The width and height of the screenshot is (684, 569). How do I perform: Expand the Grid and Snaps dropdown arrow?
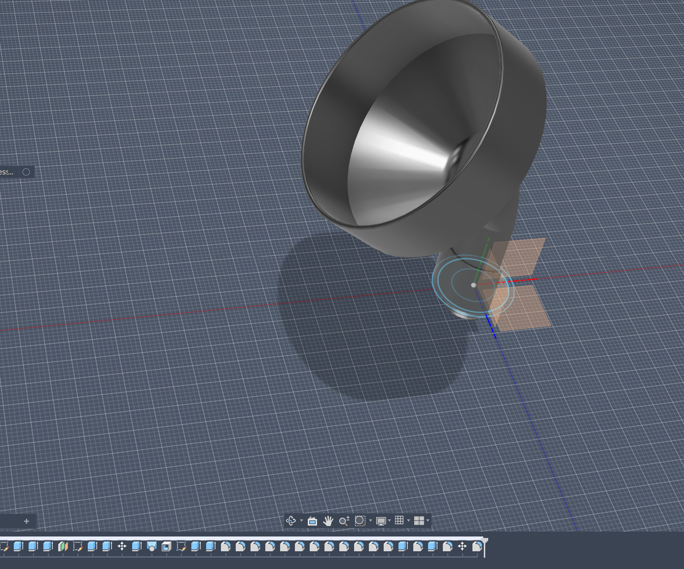coord(408,521)
